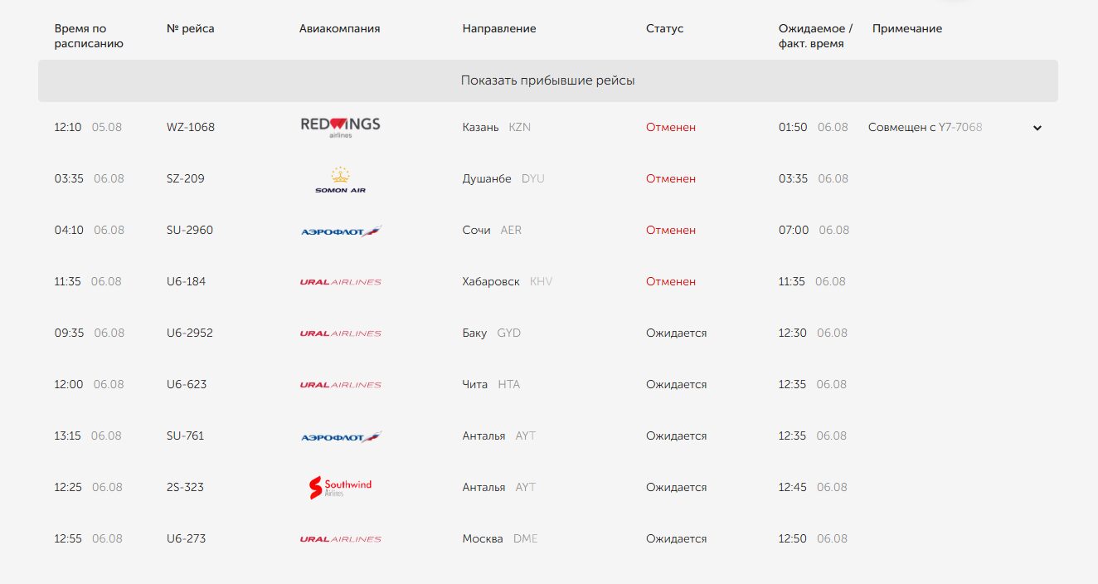Click the Aeroflot logo for flight SU-2960
The width and height of the screenshot is (1098, 584).
pos(341,231)
